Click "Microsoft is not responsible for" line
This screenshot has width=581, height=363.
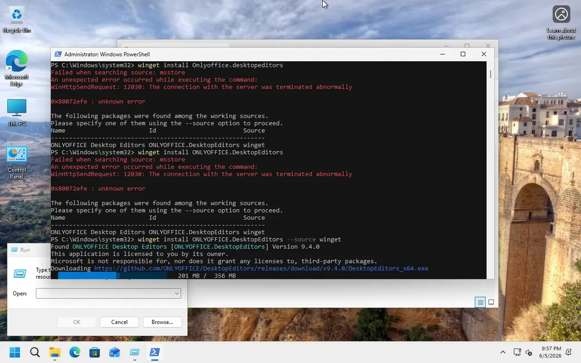(x=214, y=261)
